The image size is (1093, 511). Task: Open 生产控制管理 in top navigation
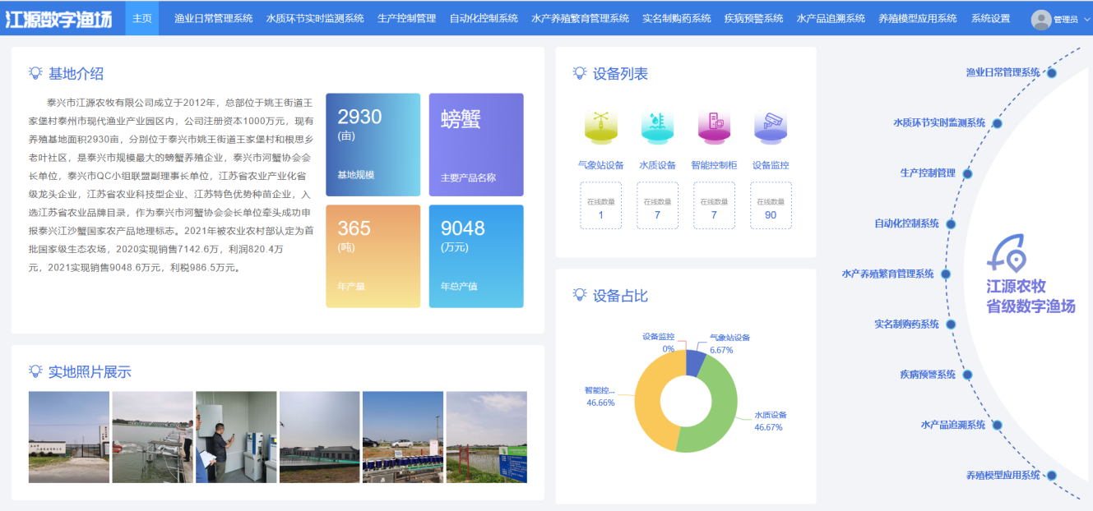[407, 18]
